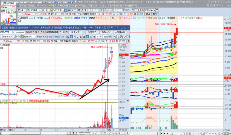Viewport: 231px width, 135px height.
Task: Click rewind button below the right chart
Action: tap(162, 133)
